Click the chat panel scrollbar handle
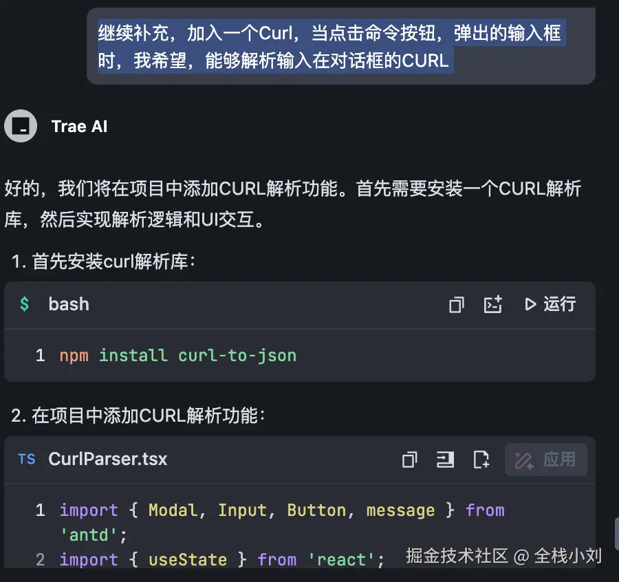619x582 pixels. (x=617, y=534)
